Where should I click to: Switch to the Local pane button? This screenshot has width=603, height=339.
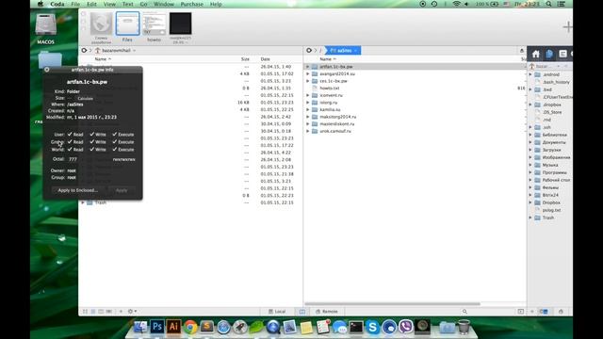(x=277, y=312)
